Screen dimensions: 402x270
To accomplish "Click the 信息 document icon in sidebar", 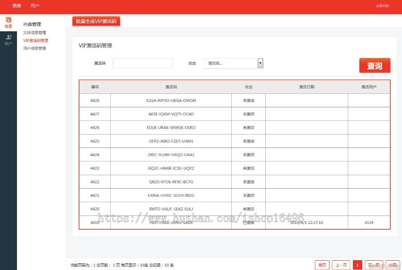I will click(8, 20).
